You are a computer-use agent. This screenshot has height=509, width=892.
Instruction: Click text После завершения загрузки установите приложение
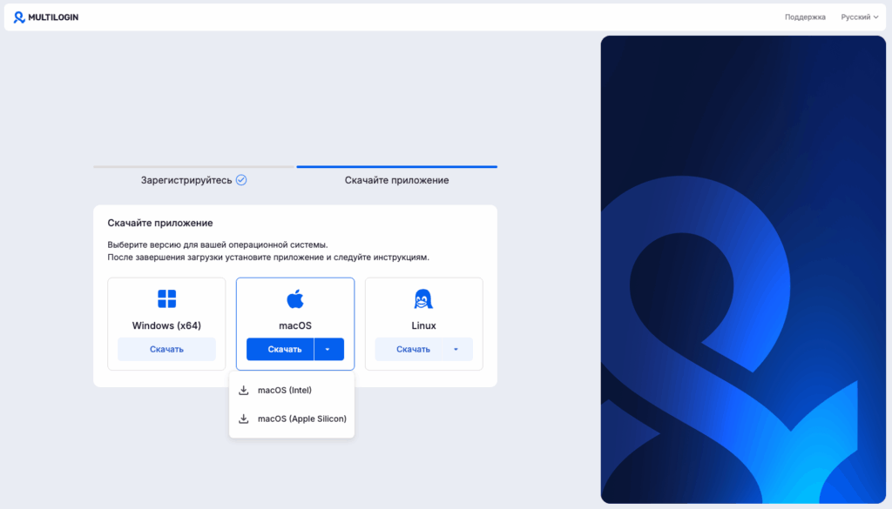point(216,258)
